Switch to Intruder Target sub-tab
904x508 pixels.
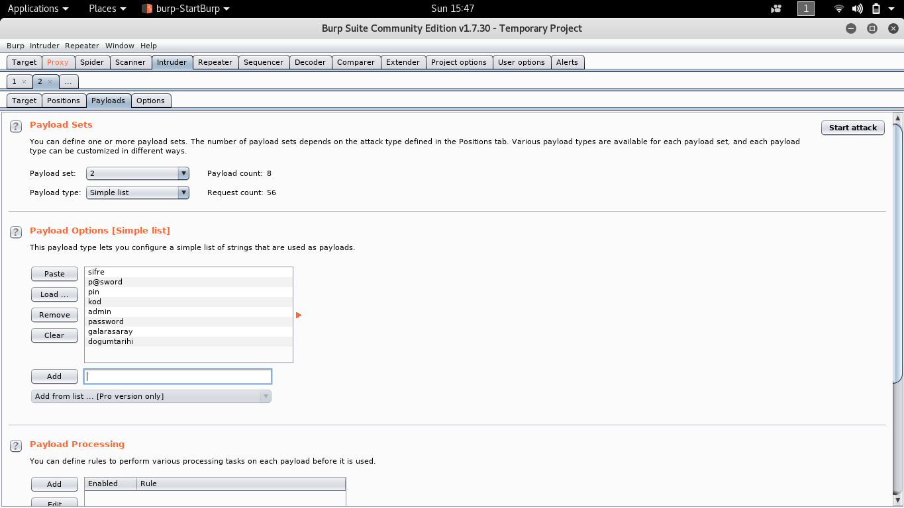click(x=25, y=101)
